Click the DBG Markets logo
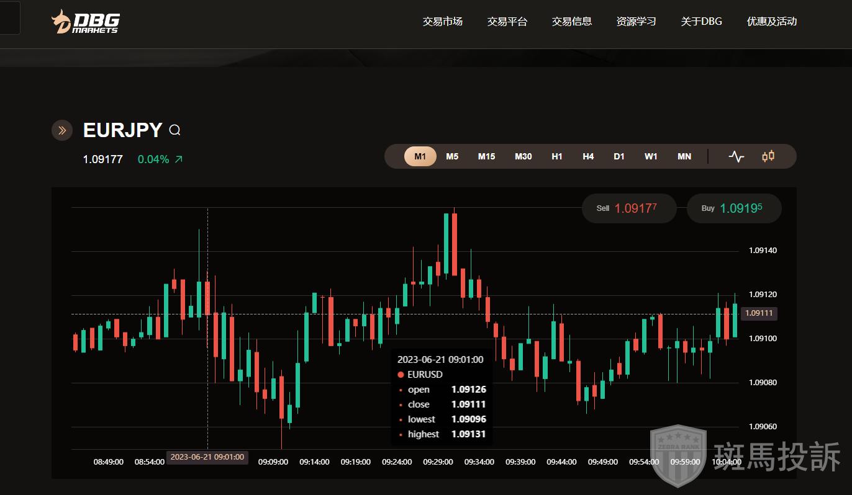Image resolution: width=852 pixels, height=495 pixels. tap(84, 22)
